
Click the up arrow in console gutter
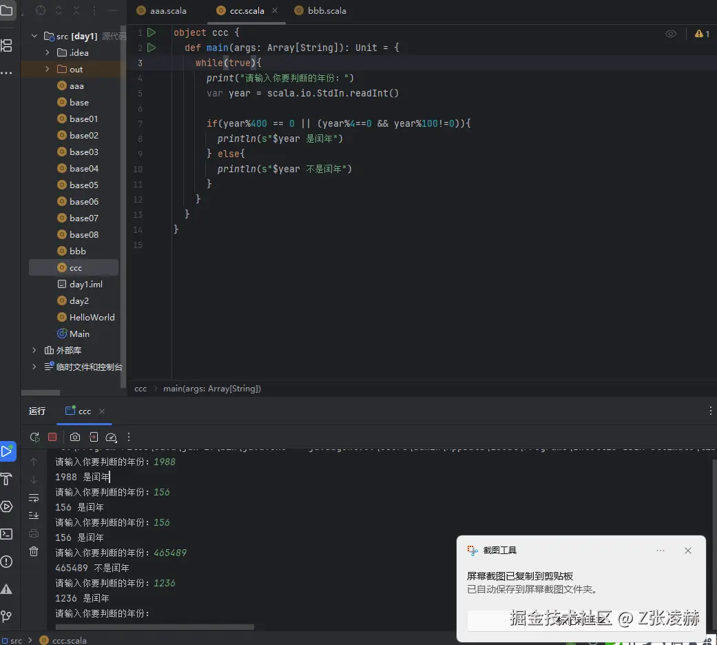[x=34, y=462]
